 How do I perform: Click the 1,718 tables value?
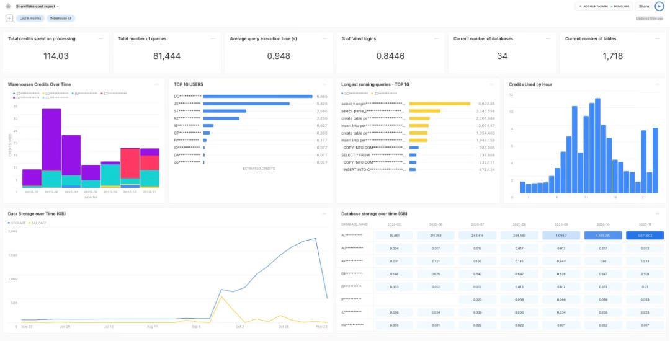click(612, 56)
